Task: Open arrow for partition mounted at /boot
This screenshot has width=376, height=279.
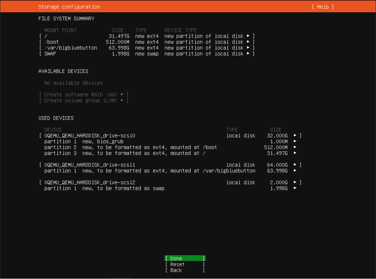Action: tap(295, 147)
